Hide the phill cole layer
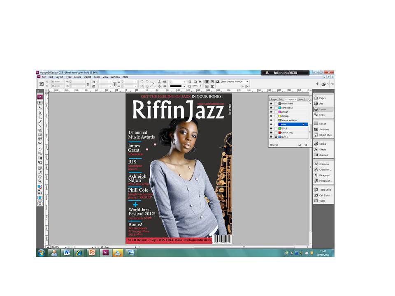 click(271, 116)
